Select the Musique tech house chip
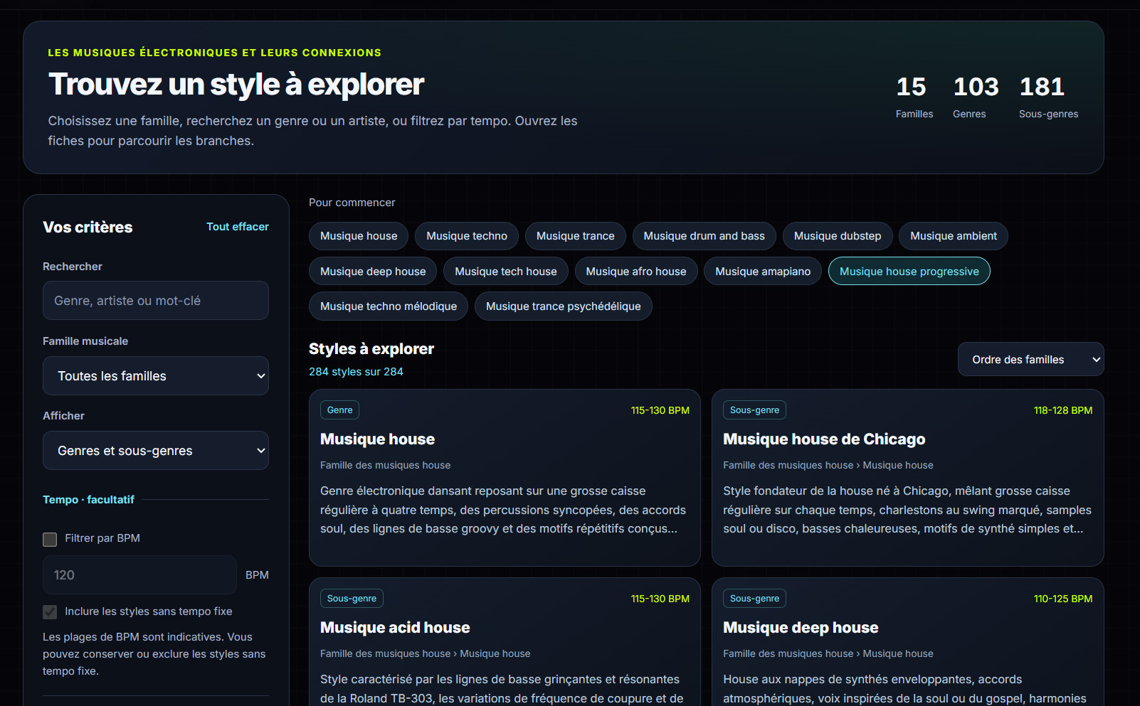The height and width of the screenshot is (706, 1140). click(x=506, y=272)
